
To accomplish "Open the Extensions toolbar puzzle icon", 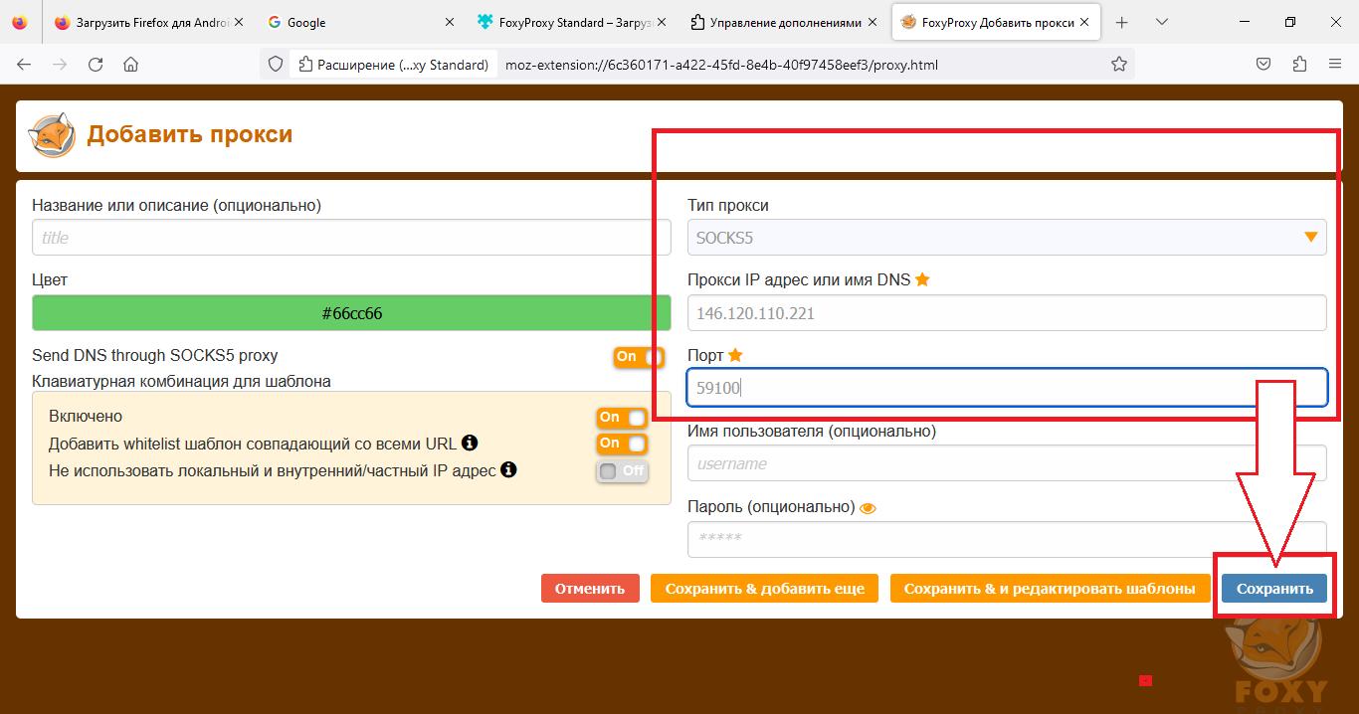I will tap(1299, 65).
